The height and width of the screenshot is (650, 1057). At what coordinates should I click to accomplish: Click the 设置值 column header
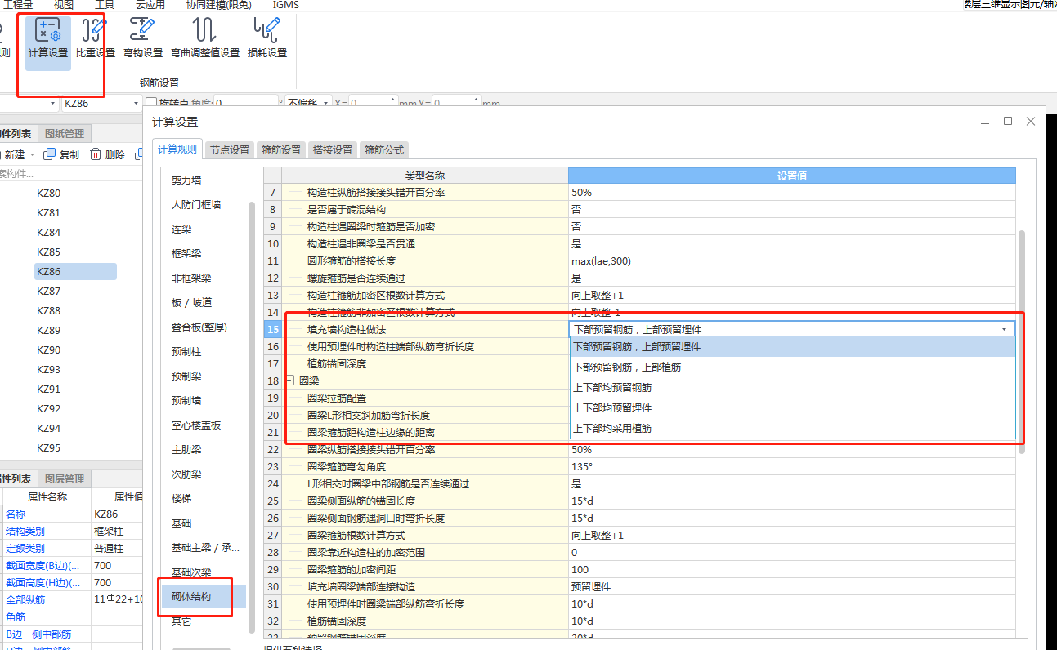tap(792, 176)
